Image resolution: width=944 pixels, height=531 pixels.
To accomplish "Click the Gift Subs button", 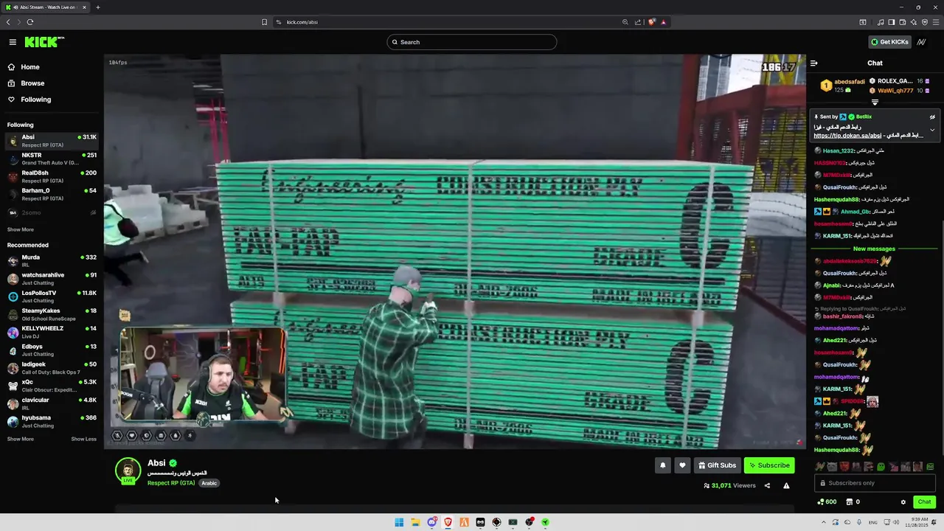I will click(x=717, y=465).
